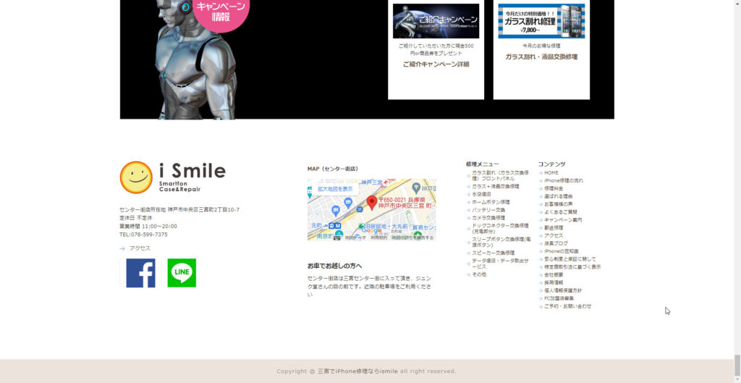
Task: Open ホームボタン修理 link
Action: coord(491,202)
